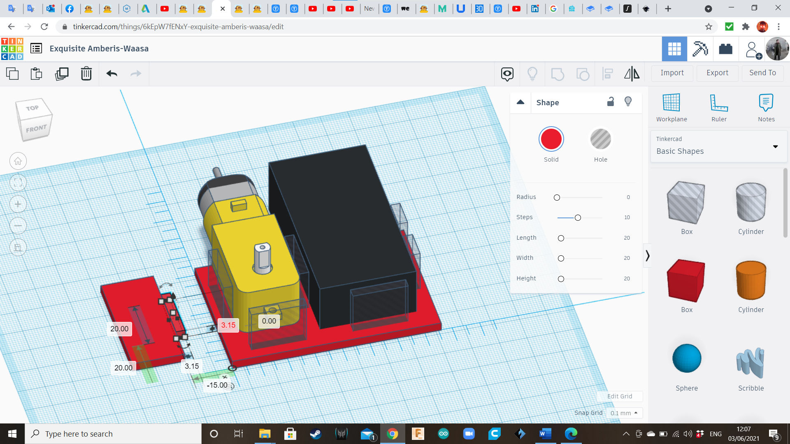790x444 pixels.
Task: Show all hidden objects with the bulb icon
Action: [532, 74]
